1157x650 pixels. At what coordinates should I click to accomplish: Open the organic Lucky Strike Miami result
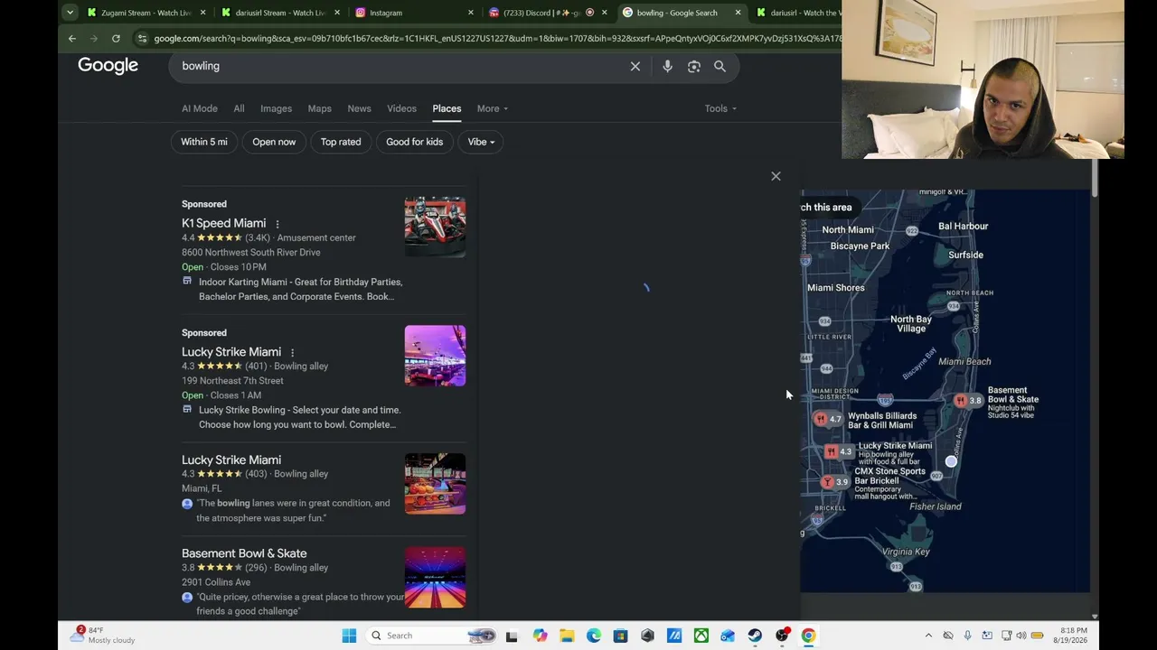[231, 460]
